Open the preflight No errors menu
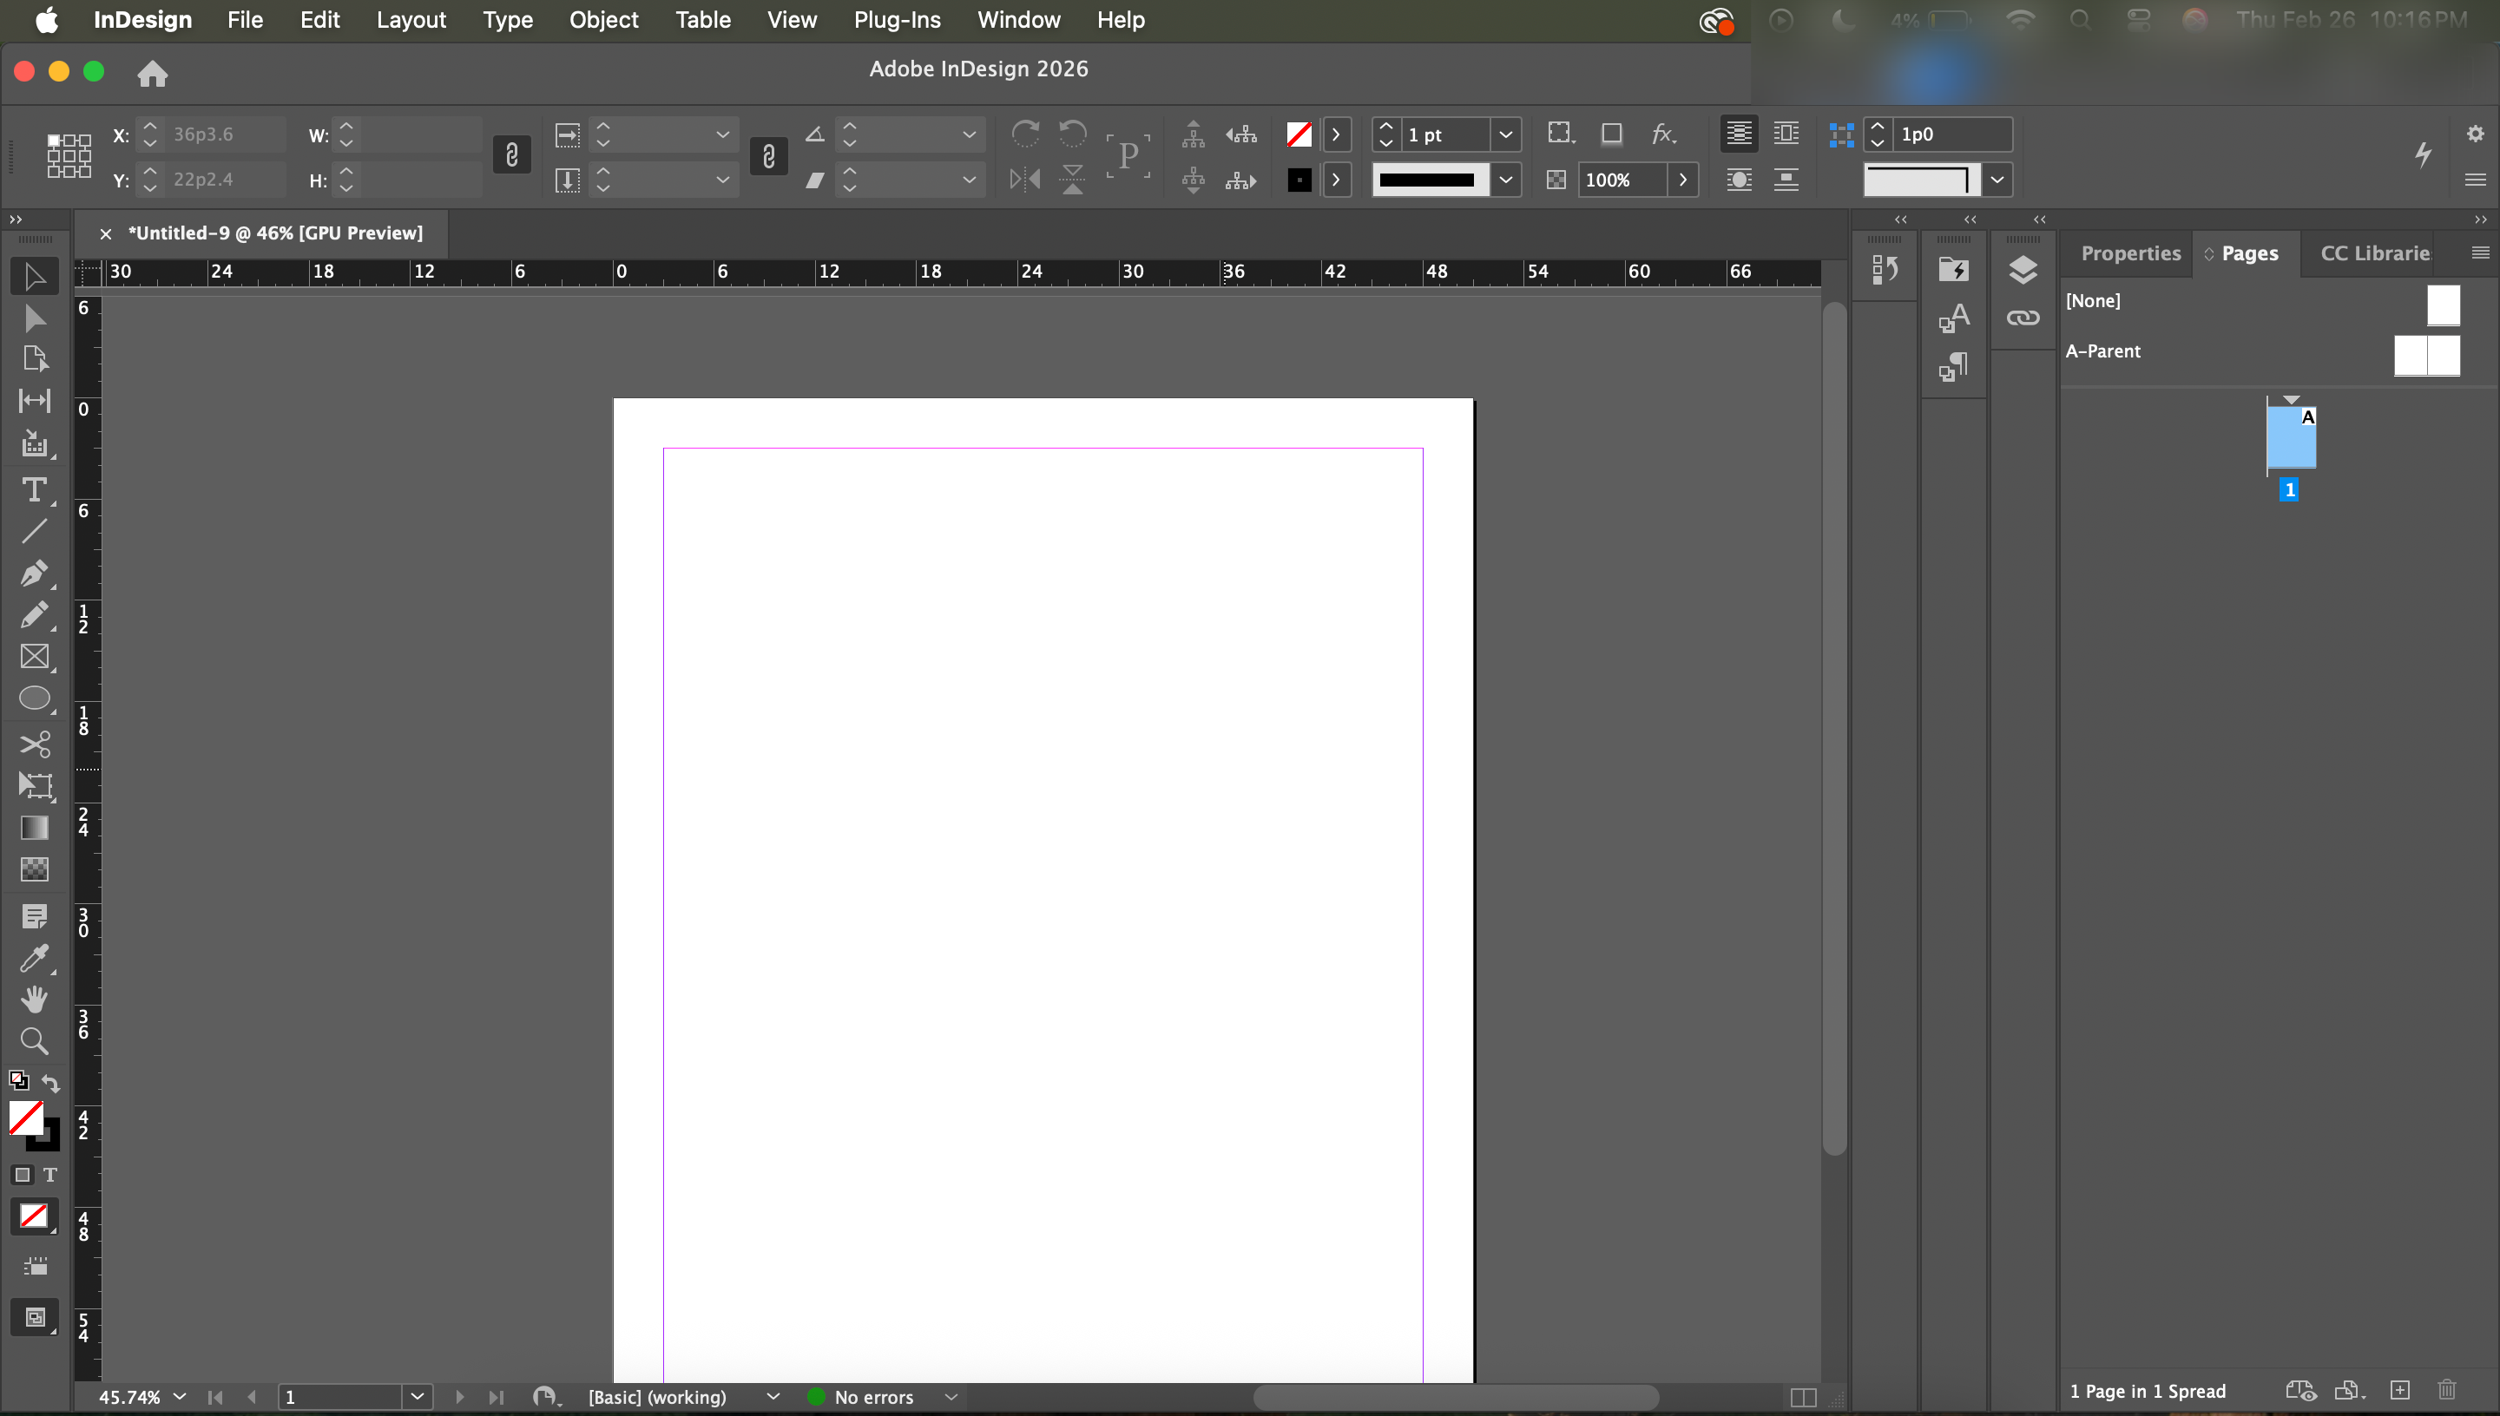 tap(951, 1398)
